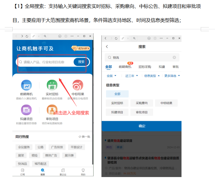Select the 全部 option under 信息类型
This screenshot has height=181, width=215.
click(117, 94)
